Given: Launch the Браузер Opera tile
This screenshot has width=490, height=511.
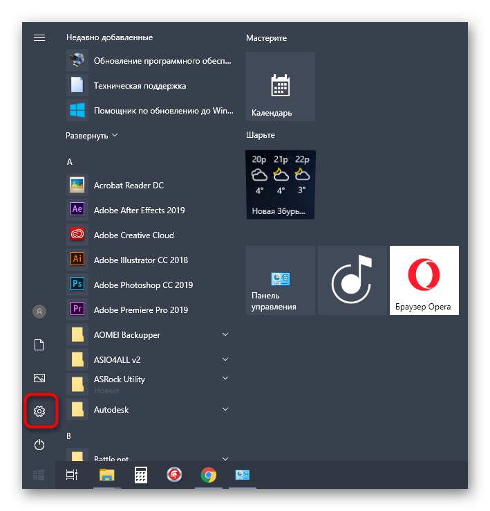Looking at the screenshot, I should (x=424, y=280).
